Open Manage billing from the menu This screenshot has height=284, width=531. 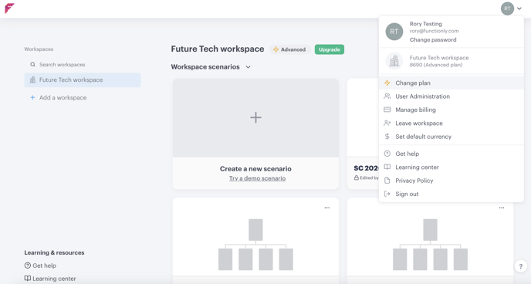coord(451,110)
